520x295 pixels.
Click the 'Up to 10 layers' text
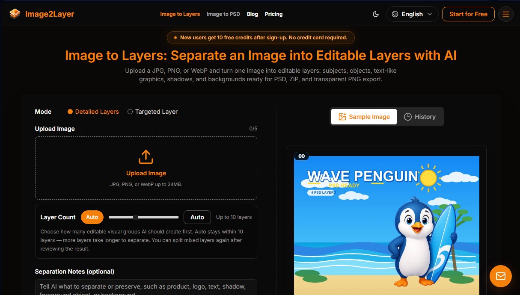click(x=234, y=217)
